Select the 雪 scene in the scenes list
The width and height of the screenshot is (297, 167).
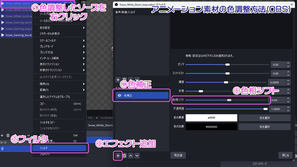[15, 149]
